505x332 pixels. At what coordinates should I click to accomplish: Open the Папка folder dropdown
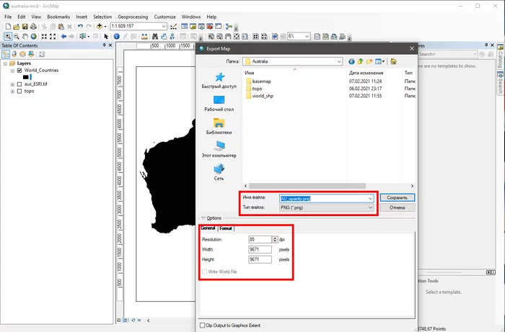tap(339, 61)
